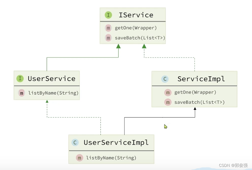This screenshot has height=170, width=252.
Task: Select the IService title text
Action: pos(136,15)
